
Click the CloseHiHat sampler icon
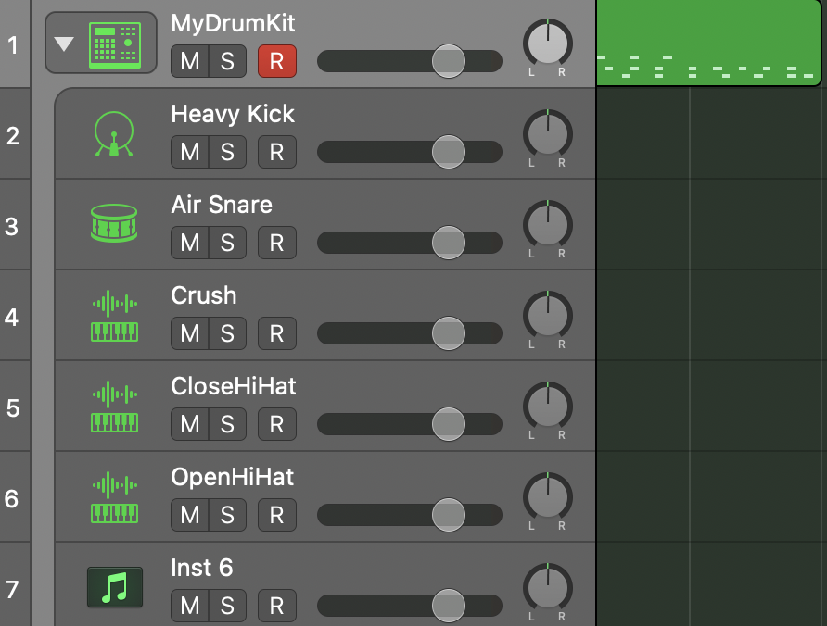click(x=114, y=407)
